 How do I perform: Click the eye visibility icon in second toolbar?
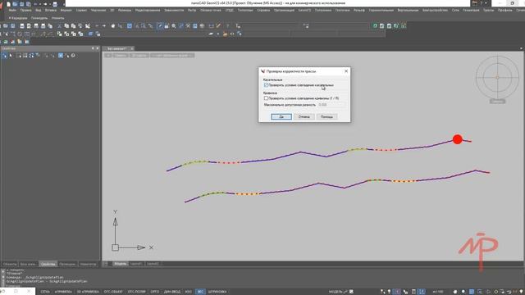(x=232, y=34)
